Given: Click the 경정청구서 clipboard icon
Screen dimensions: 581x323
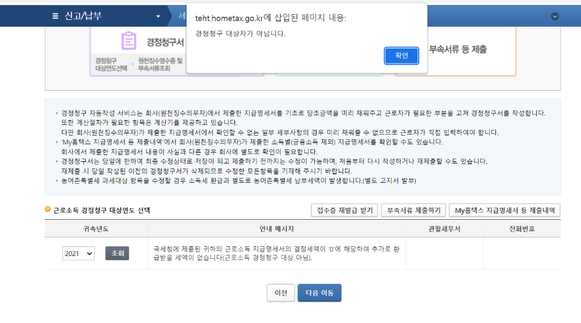Looking at the screenshot, I should 129,41.
